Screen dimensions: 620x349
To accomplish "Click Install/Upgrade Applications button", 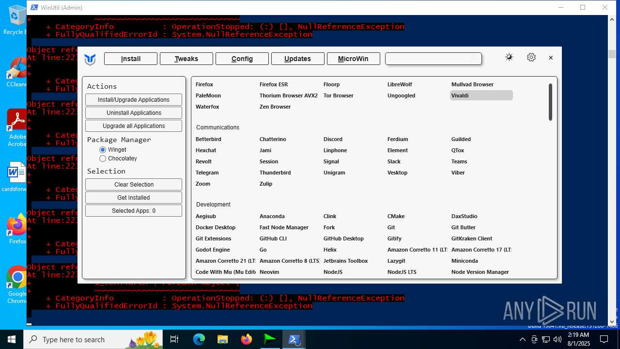I will 134,100.
